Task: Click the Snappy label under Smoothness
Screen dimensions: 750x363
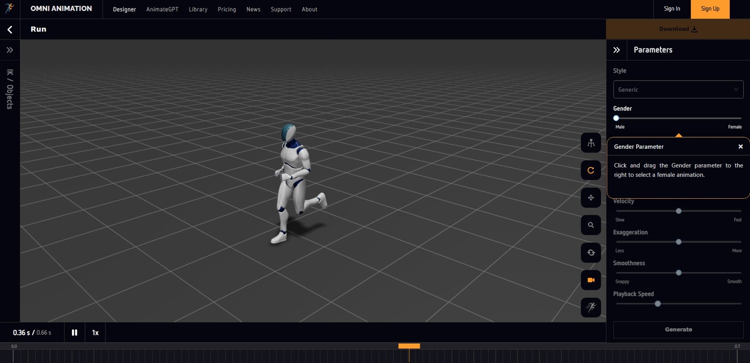Action: click(622, 281)
